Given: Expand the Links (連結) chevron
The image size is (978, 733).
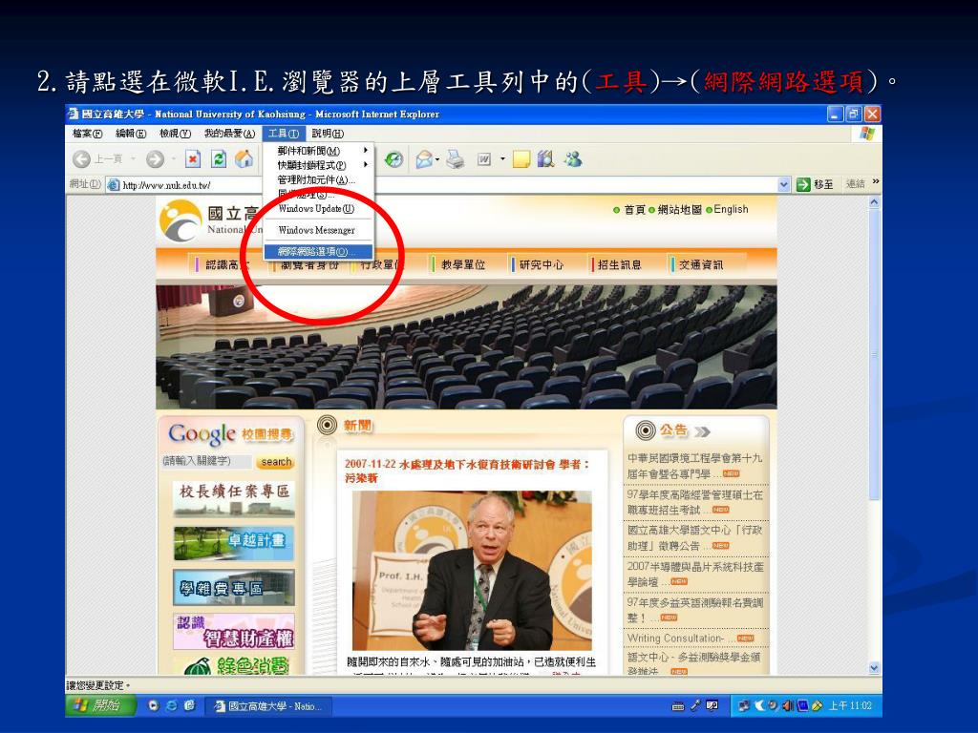Looking at the screenshot, I should 876,181.
